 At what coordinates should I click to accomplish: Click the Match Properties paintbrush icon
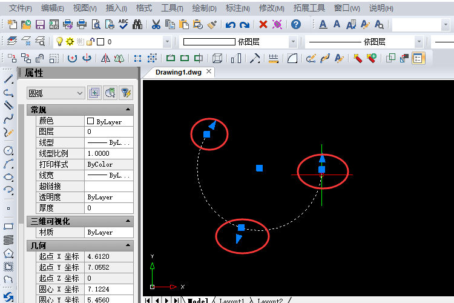(212, 24)
